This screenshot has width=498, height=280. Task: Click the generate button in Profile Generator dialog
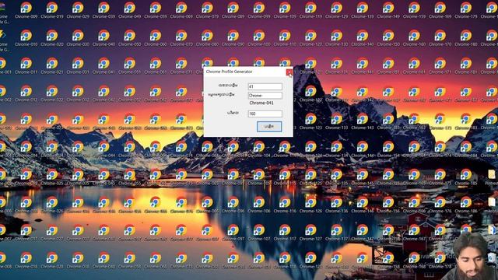(x=269, y=126)
